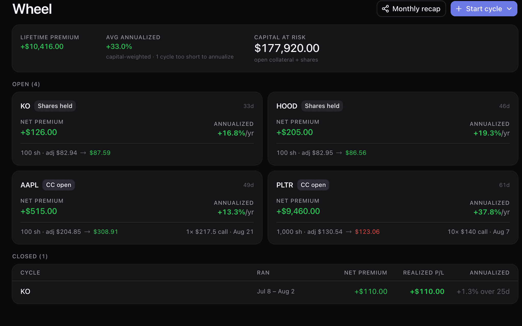Open the PLTR cycle card ticker

(x=285, y=185)
